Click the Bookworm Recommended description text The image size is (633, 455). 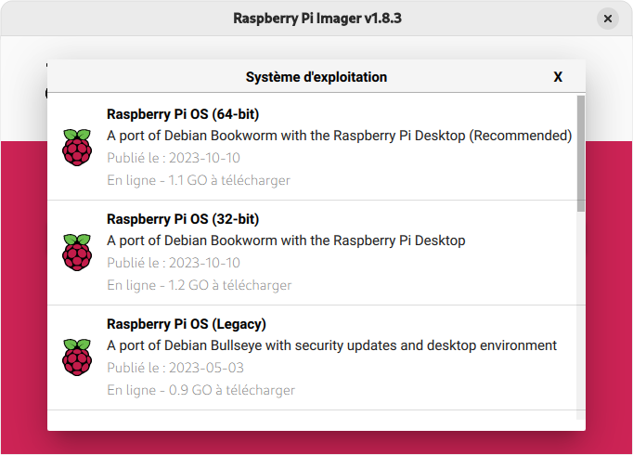coord(339,136)
